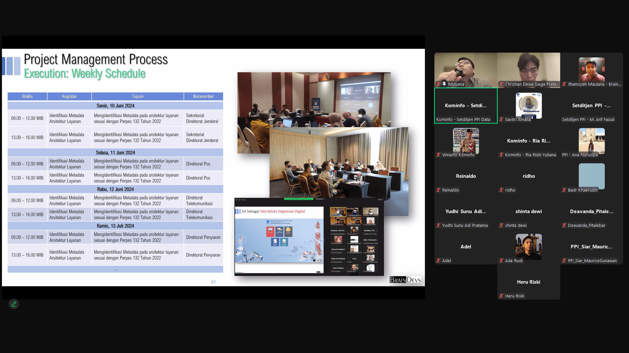Click the PPI_Siar_MauriceGunawan name label
The width and height of the screenshot is (629, 353).
click(592, 261)
